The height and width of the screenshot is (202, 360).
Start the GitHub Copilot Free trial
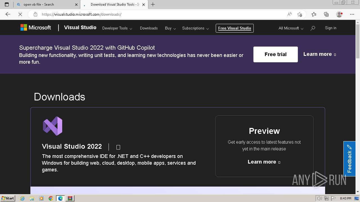tap(275, 54)
